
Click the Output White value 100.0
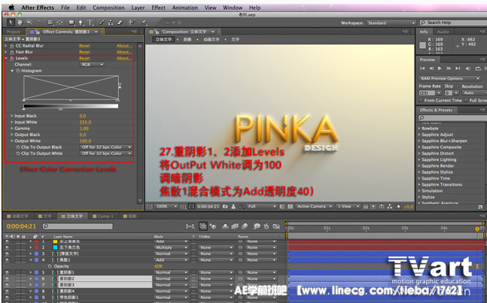(x=85, y=141)
